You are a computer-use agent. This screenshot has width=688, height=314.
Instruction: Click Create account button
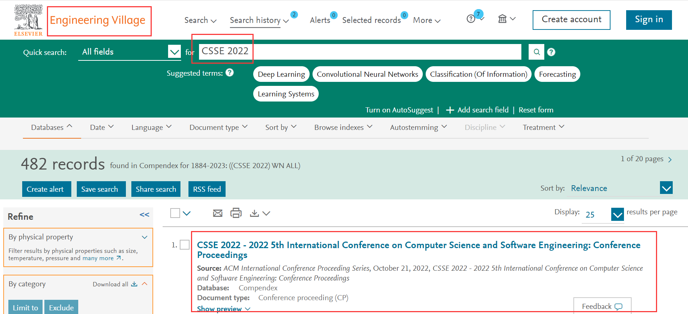pyautogui.click(x=571, y=20)
